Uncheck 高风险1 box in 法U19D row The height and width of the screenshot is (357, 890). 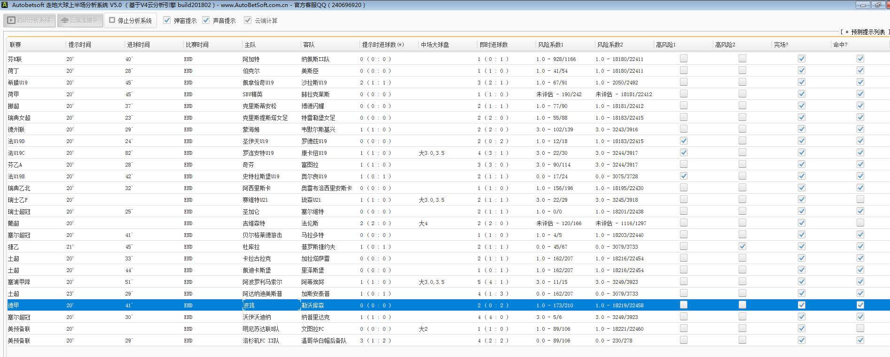(x=684, y=141)
